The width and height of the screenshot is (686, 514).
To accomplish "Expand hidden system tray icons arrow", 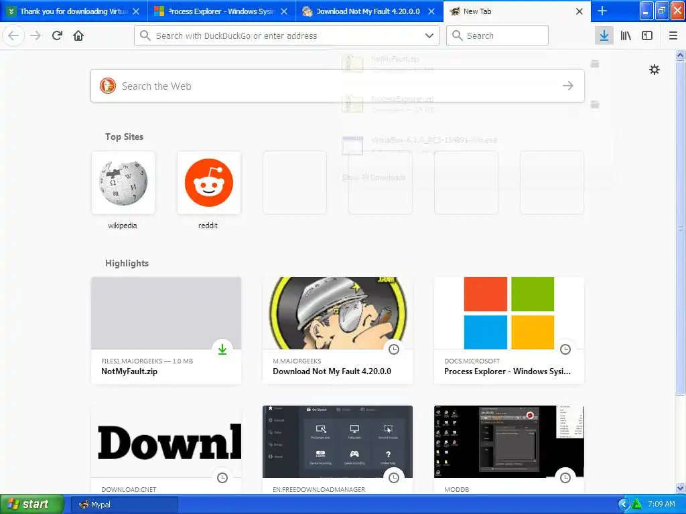I will [624, 505].
